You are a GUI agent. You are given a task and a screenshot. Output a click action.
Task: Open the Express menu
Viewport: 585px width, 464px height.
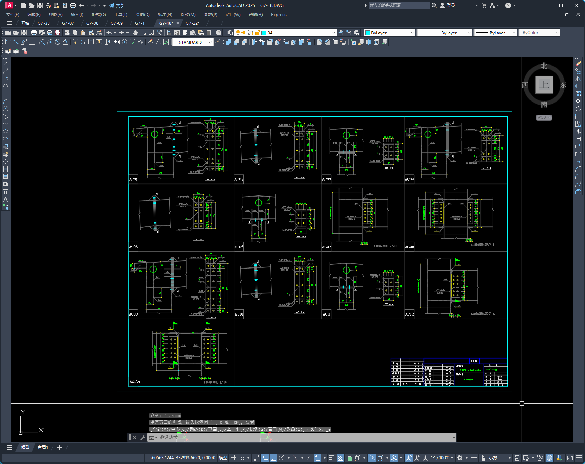coord(279,14)
